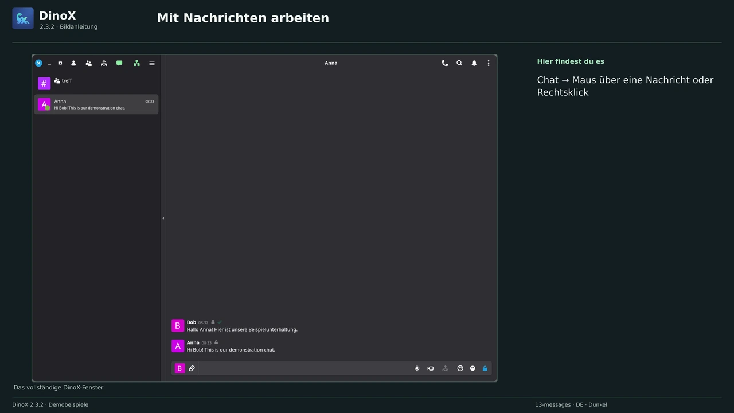This screenshot has height=413, width=734.
Task: Select chat message "Hi Bob! This is our demonstration chat."
Action: 231,350
